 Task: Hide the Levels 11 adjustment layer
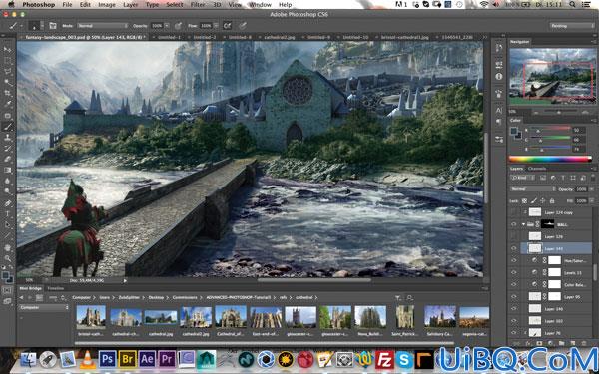(514, 272)
